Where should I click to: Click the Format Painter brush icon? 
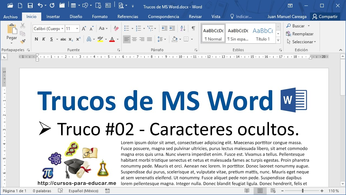coord(23,41)
